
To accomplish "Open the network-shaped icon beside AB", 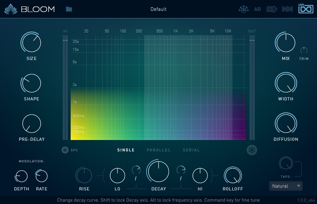I will tap(244, 9).
